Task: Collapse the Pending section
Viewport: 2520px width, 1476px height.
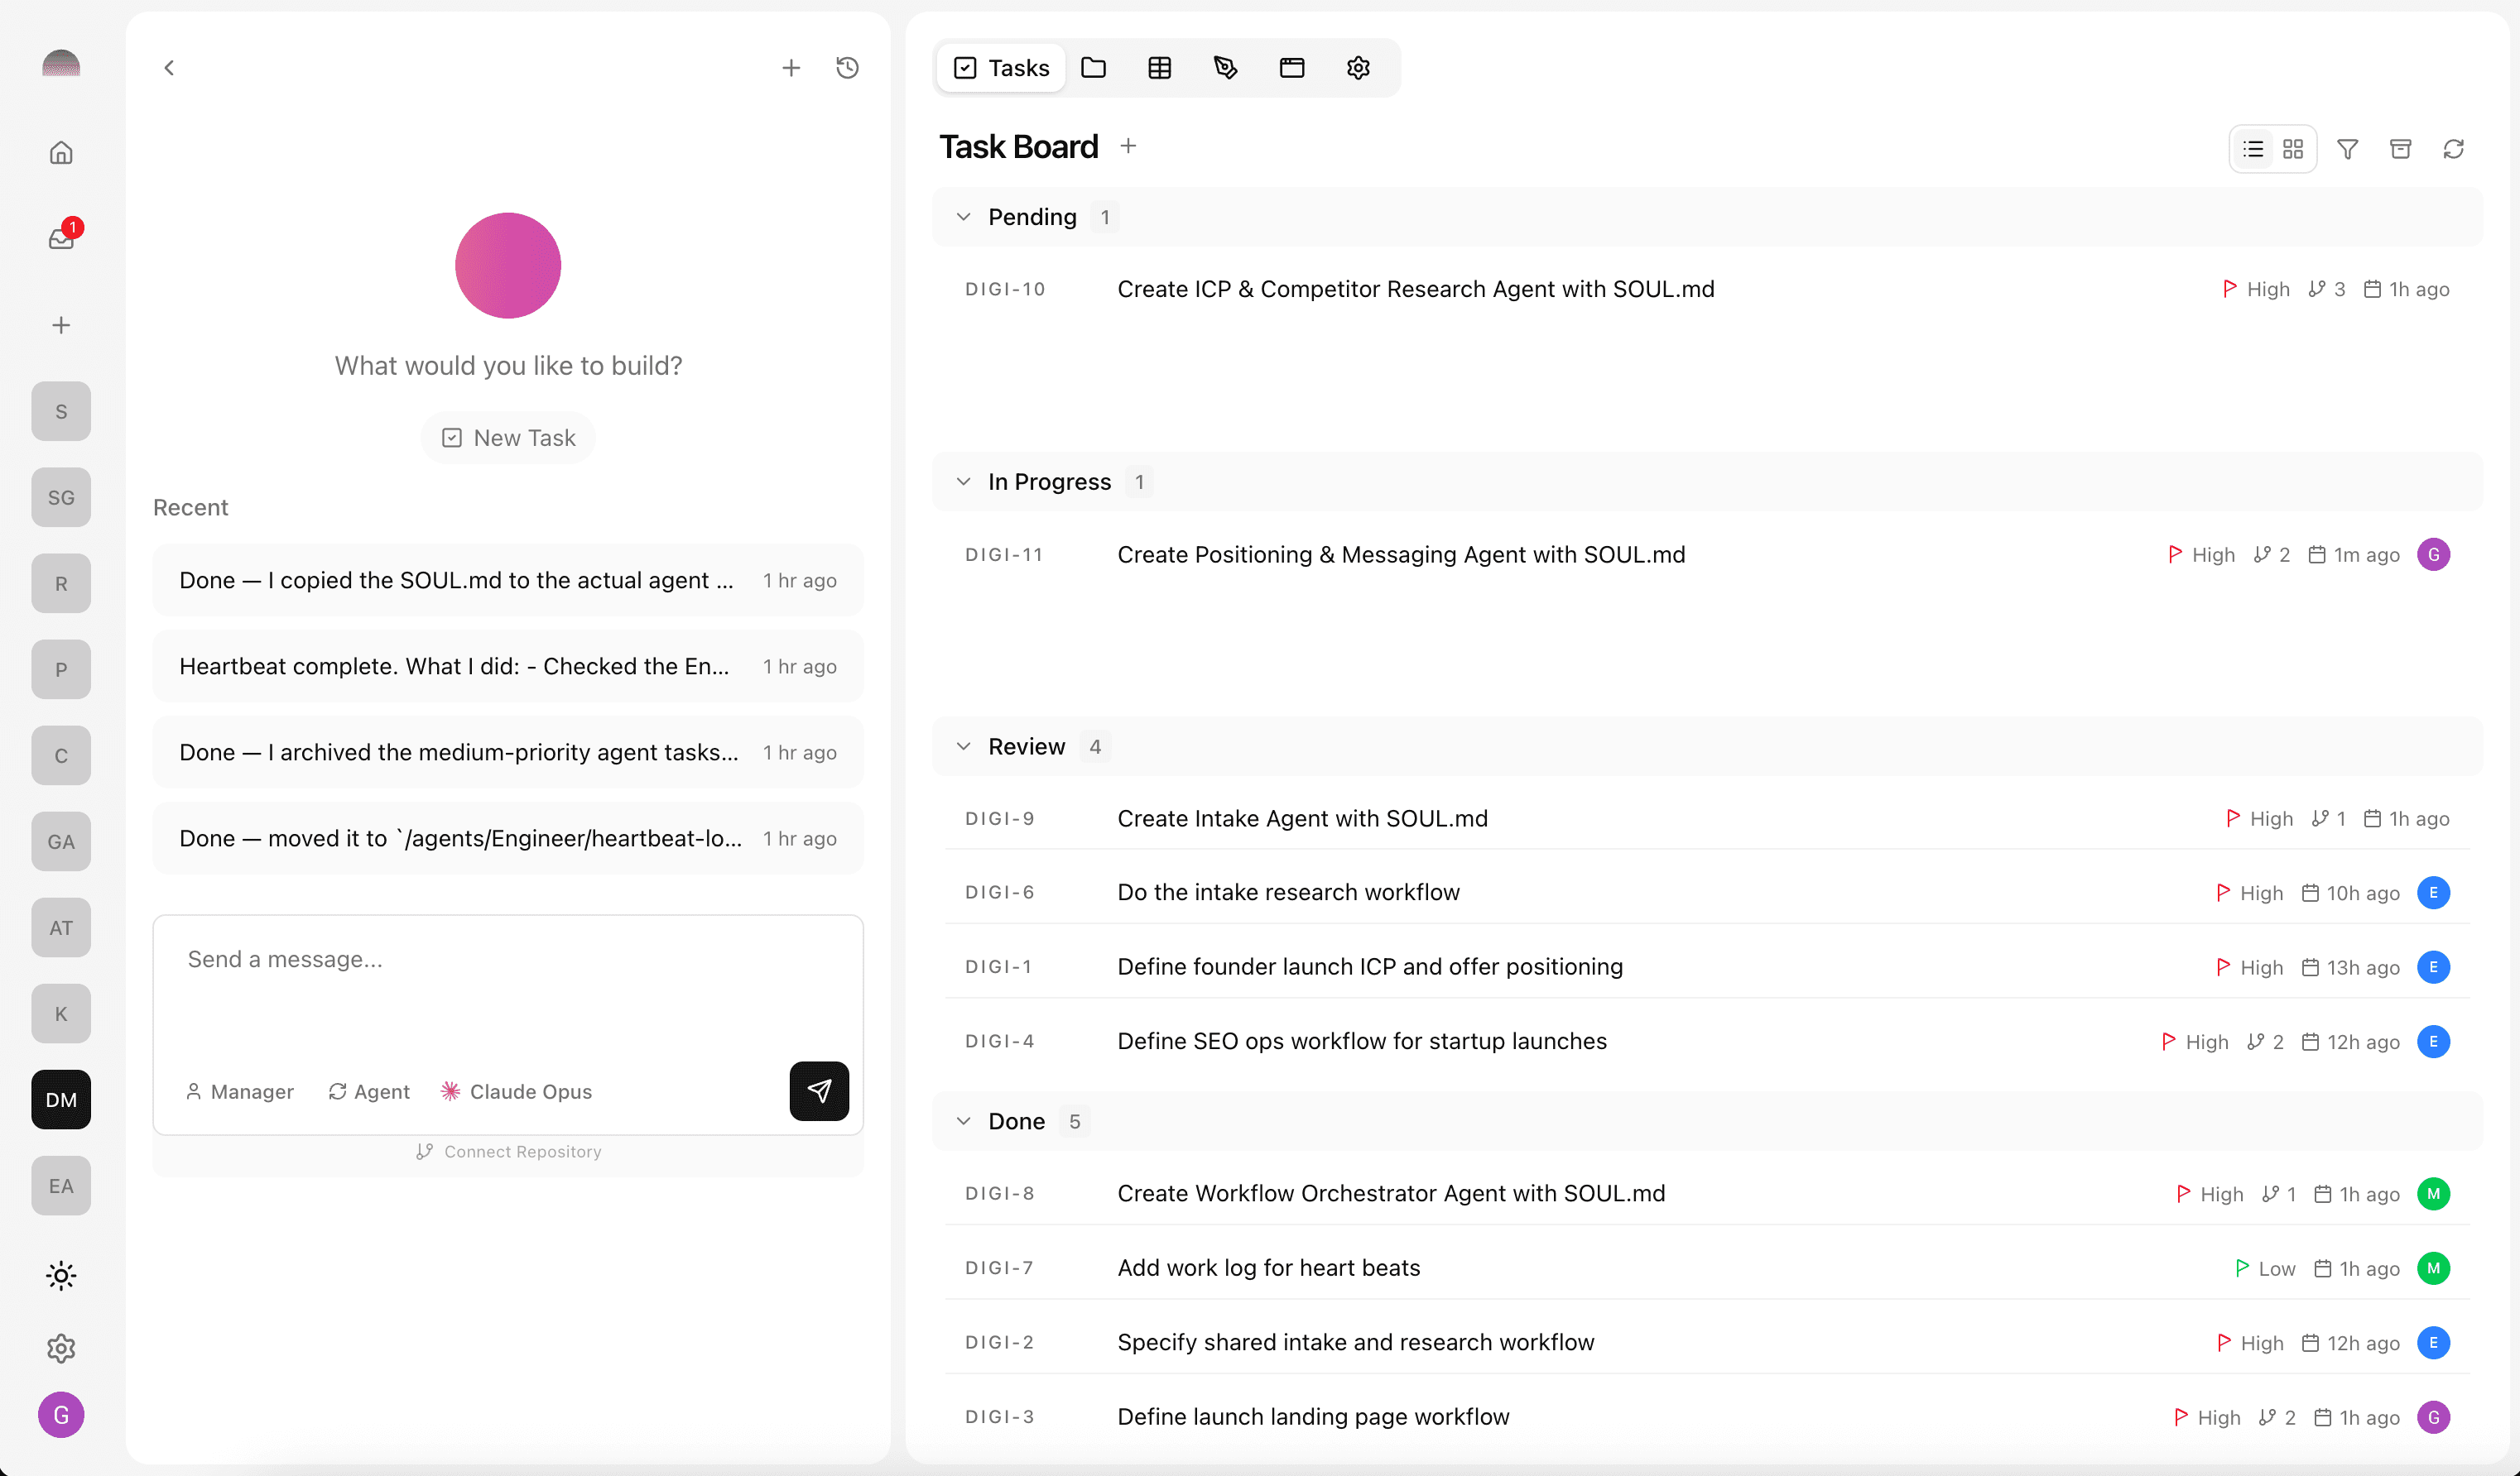Action: click(x=964, y=216)
